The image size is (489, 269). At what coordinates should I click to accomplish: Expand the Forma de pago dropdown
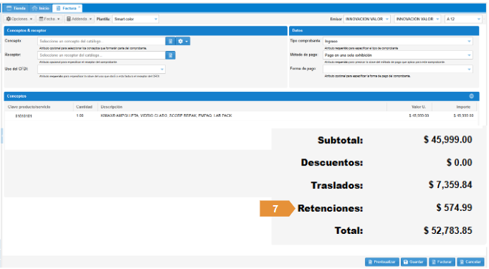click(398, 69)
